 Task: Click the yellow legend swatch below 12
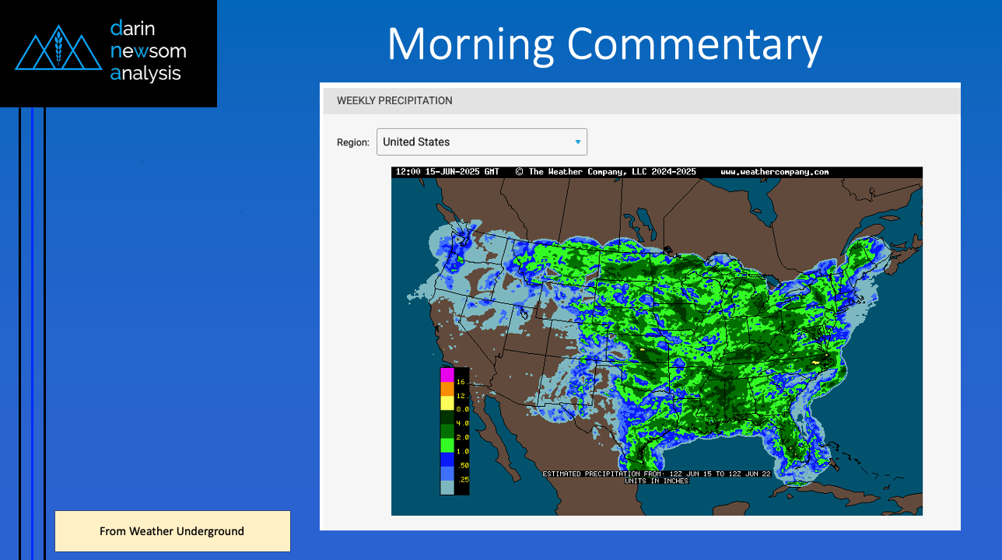(447, 403)
